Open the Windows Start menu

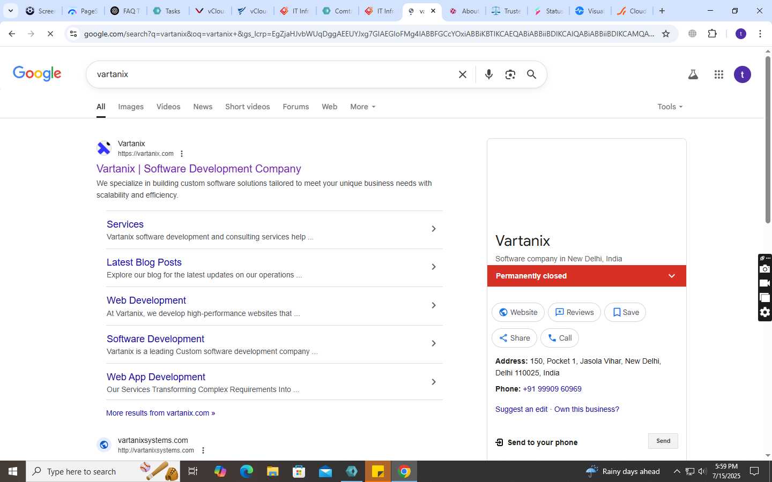[13, 471]
